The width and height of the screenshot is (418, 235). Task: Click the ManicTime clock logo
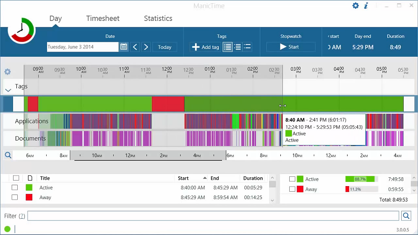(21, 31)
